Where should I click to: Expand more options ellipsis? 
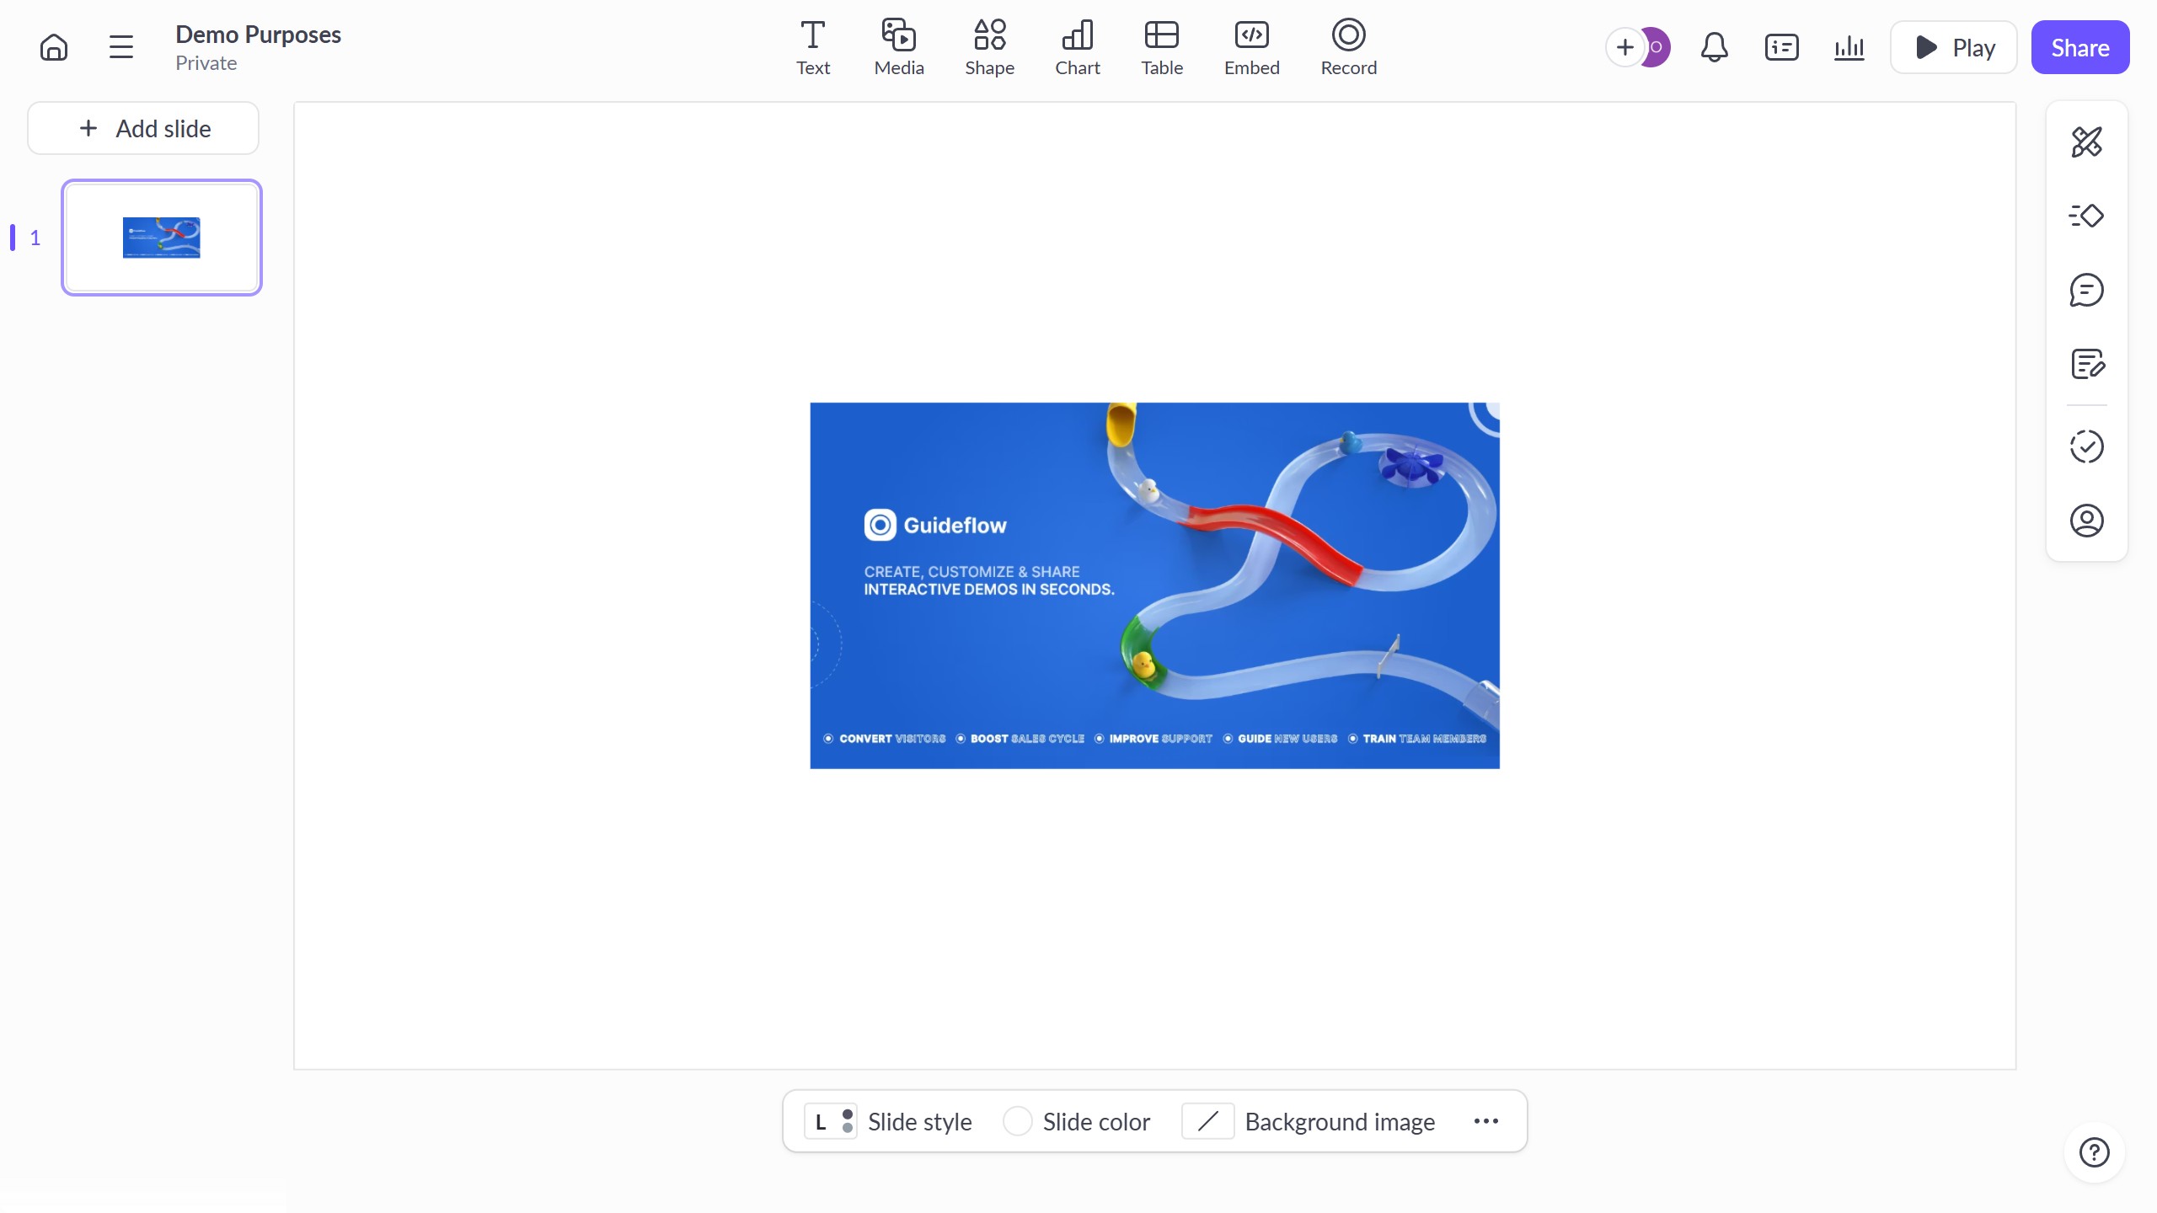[x=1485, y=1121]
